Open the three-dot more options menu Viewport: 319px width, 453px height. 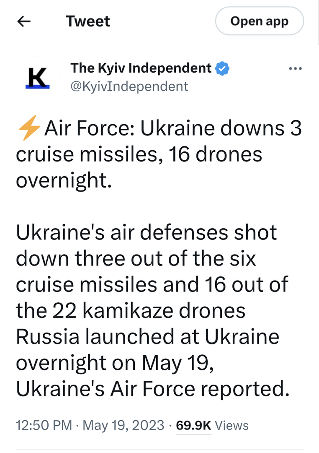coord(296,69)
